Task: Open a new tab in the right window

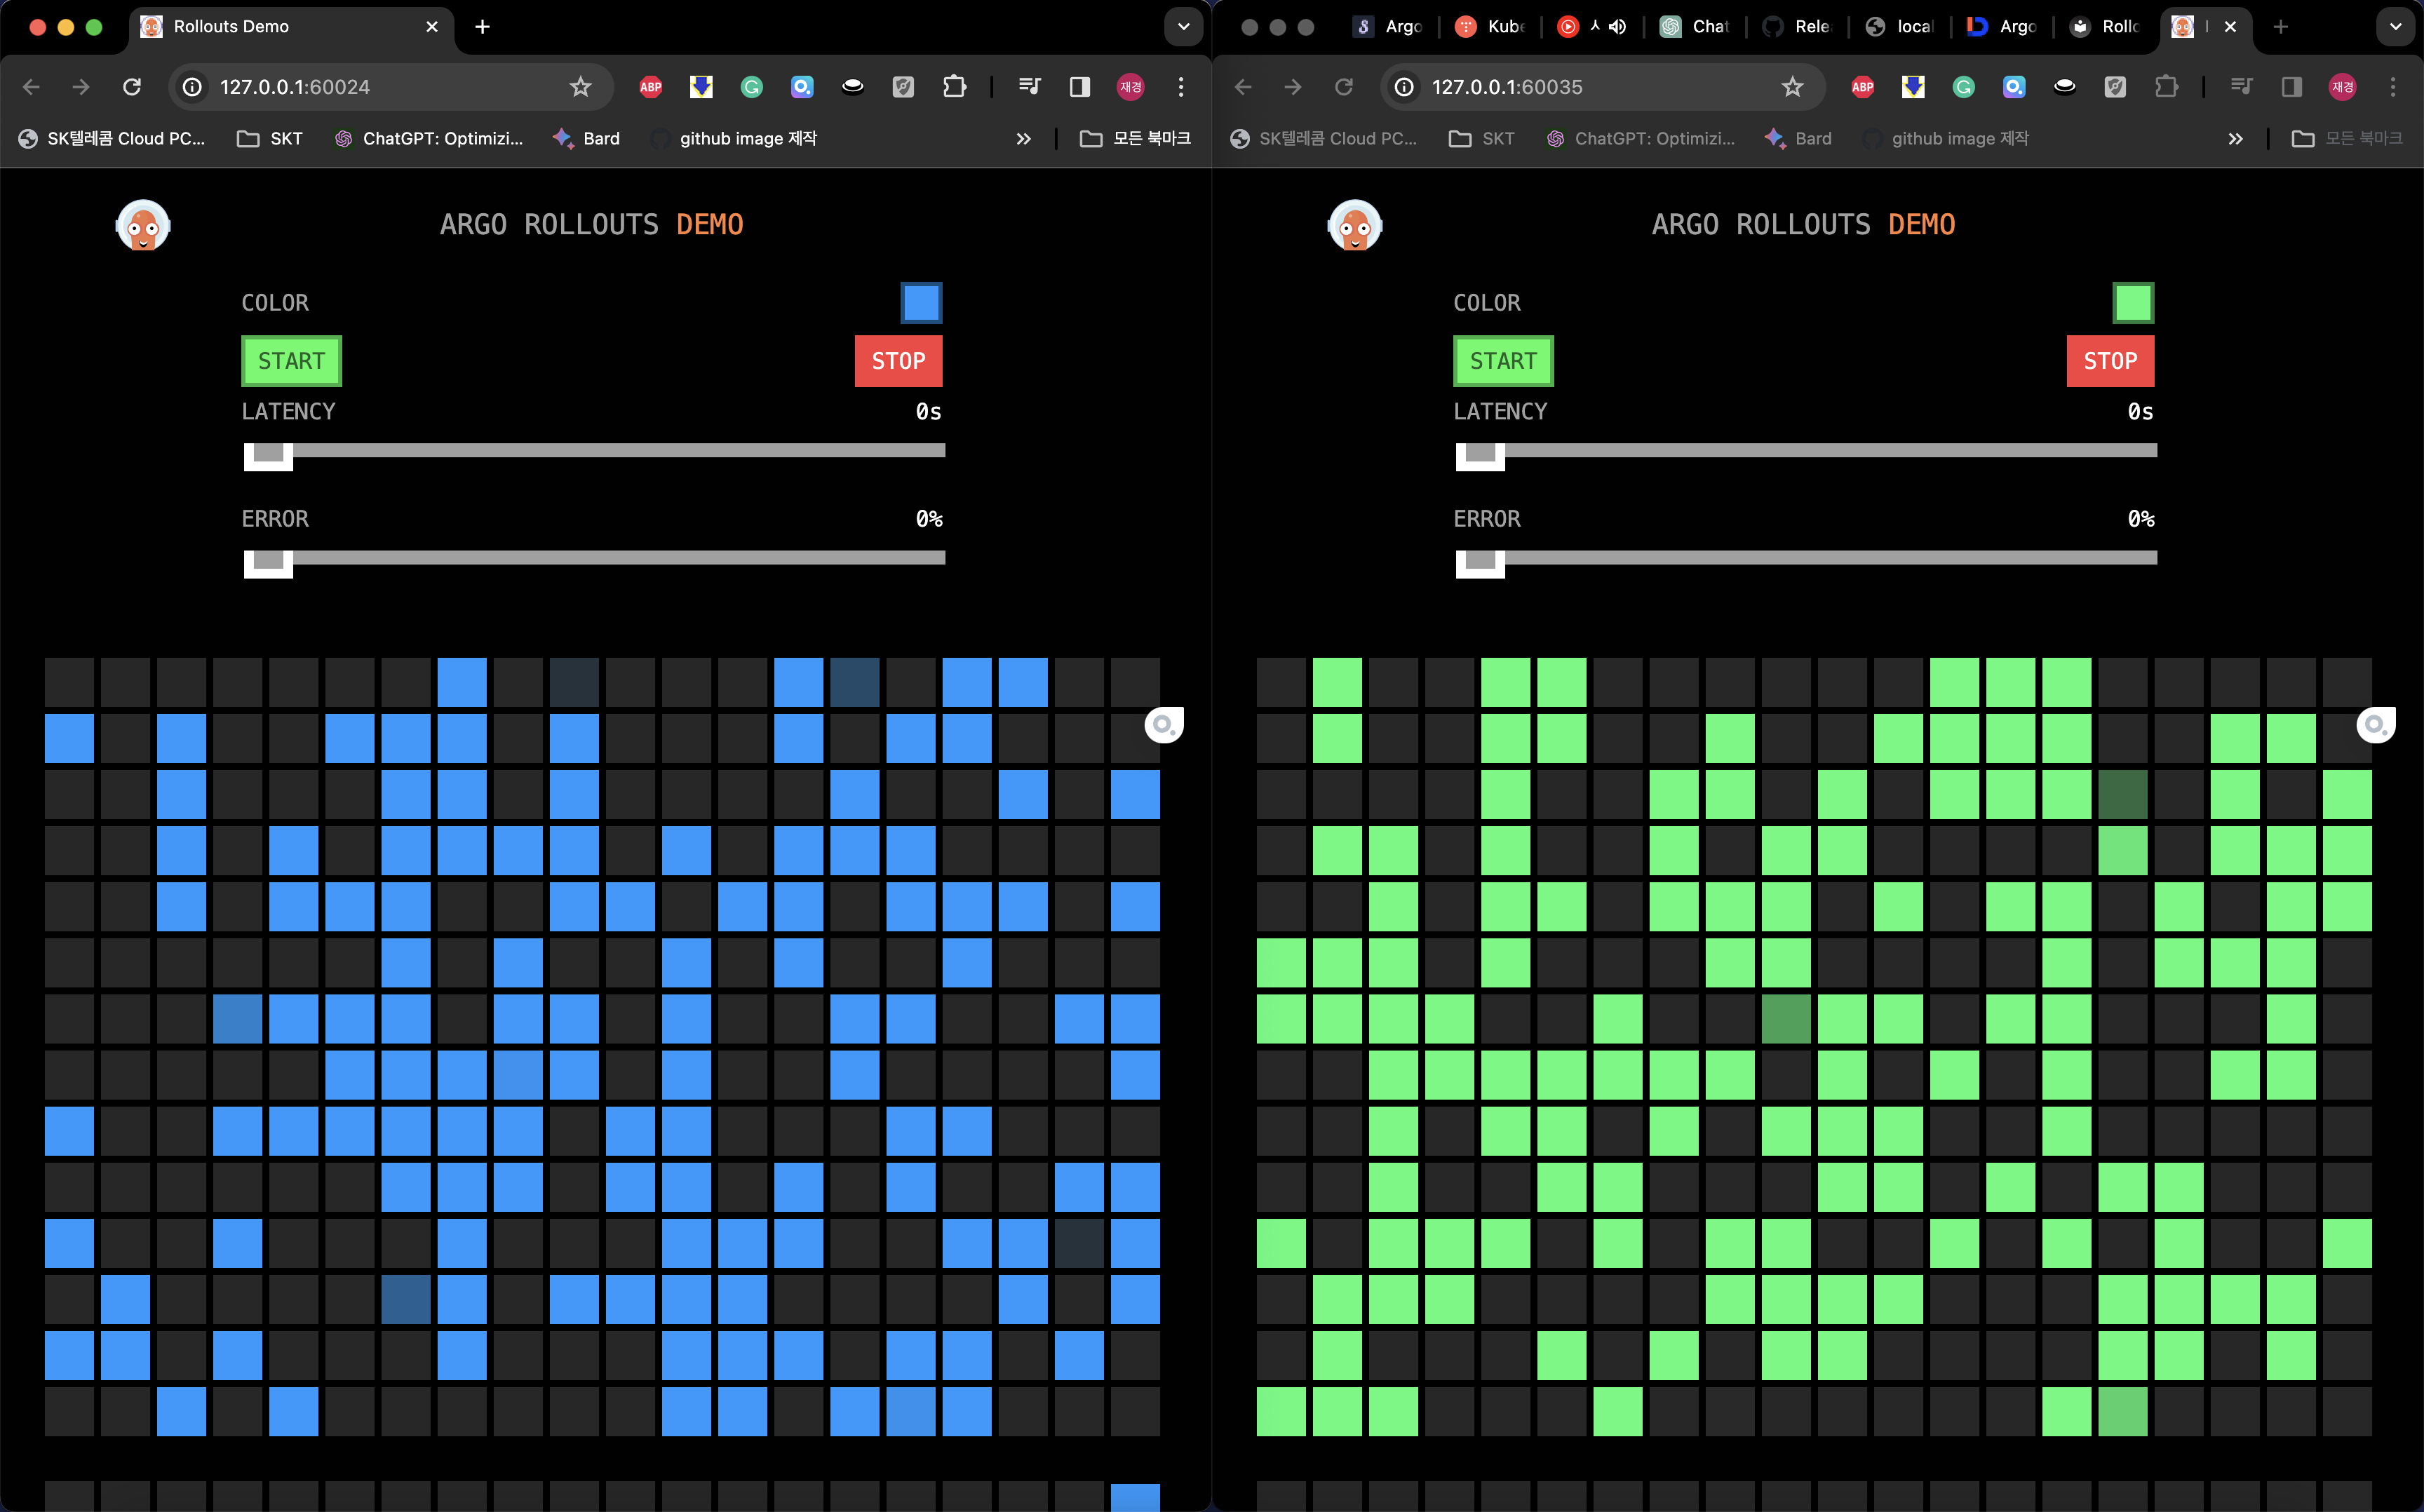Action: click(2280, 27)
